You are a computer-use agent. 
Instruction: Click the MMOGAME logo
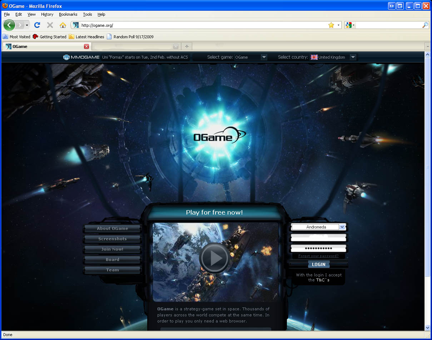click(81, 57)
